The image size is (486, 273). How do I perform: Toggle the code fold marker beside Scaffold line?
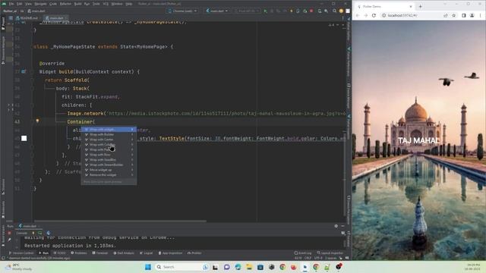click(32, 80)
